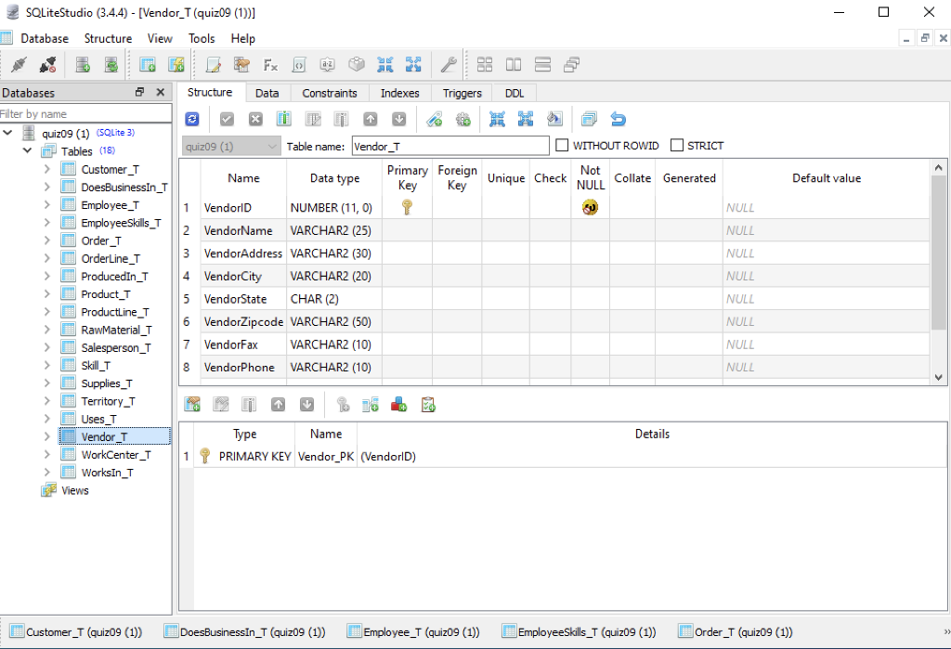Add a foreign key to the table

pos(371,404)
